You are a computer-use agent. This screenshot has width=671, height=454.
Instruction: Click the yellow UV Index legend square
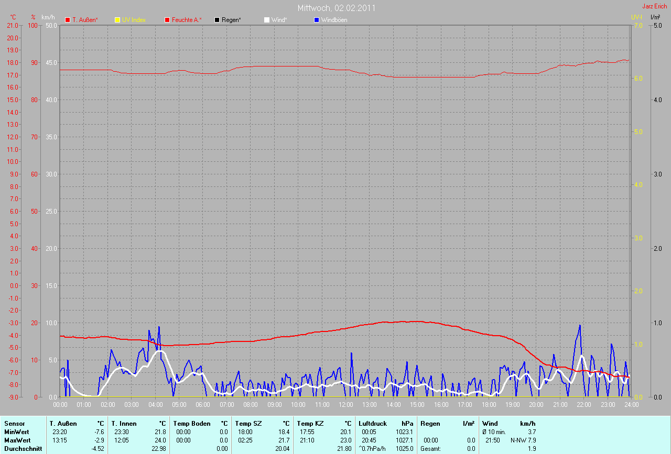pos(117,20)
